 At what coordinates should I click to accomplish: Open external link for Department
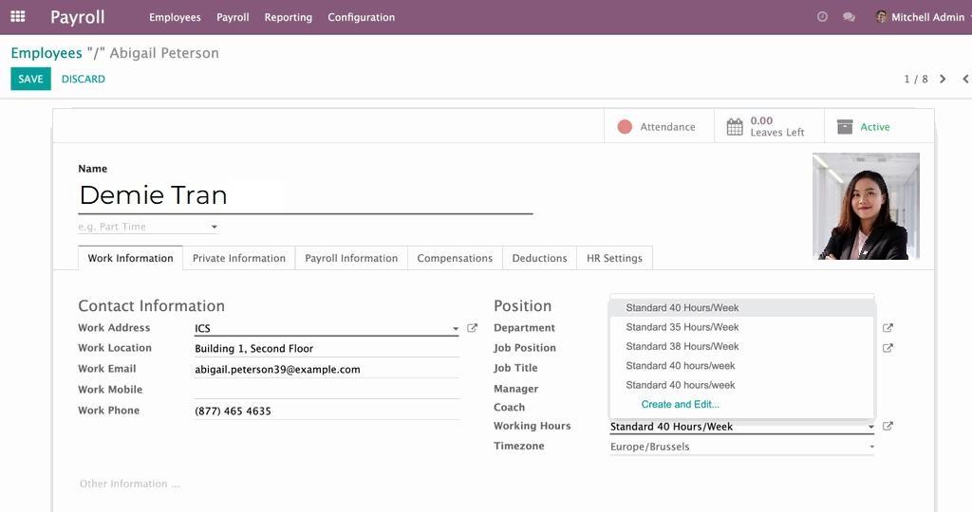(888, 327)
